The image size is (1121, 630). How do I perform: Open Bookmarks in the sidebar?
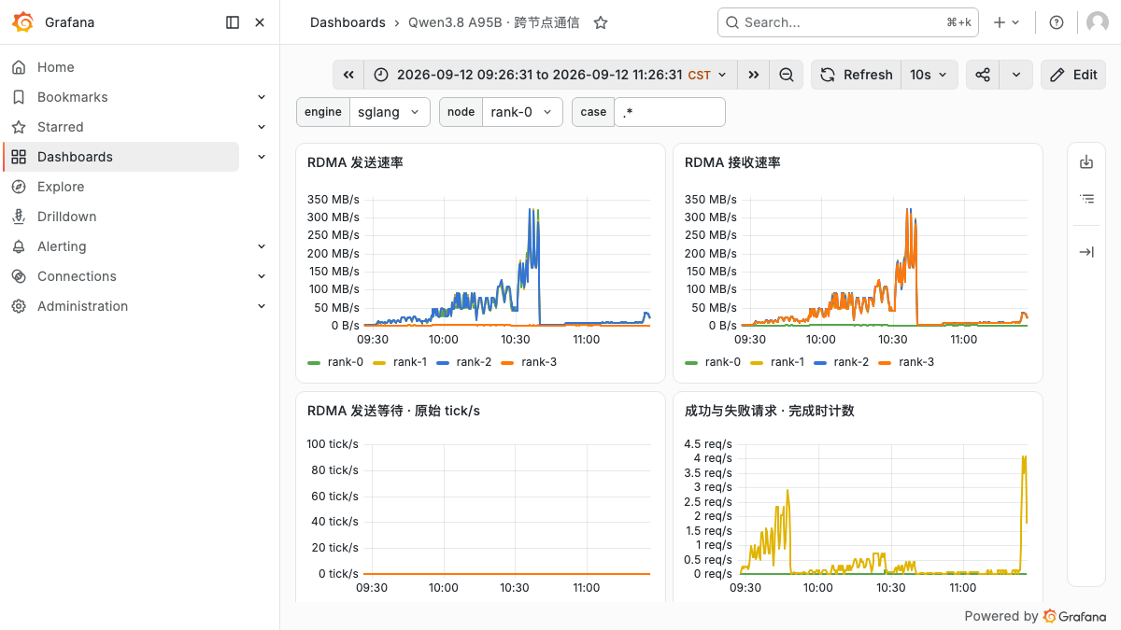72,97
